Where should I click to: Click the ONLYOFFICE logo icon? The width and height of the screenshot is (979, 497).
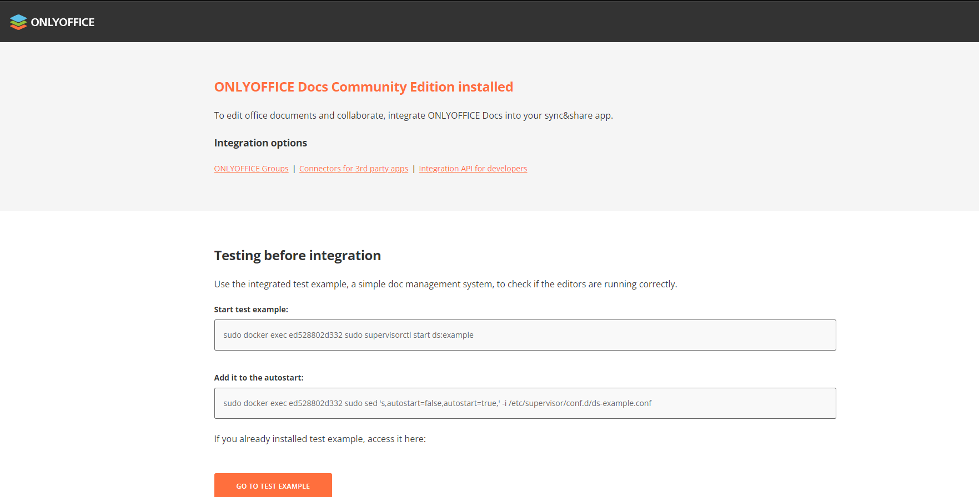[x=18, y=22]
